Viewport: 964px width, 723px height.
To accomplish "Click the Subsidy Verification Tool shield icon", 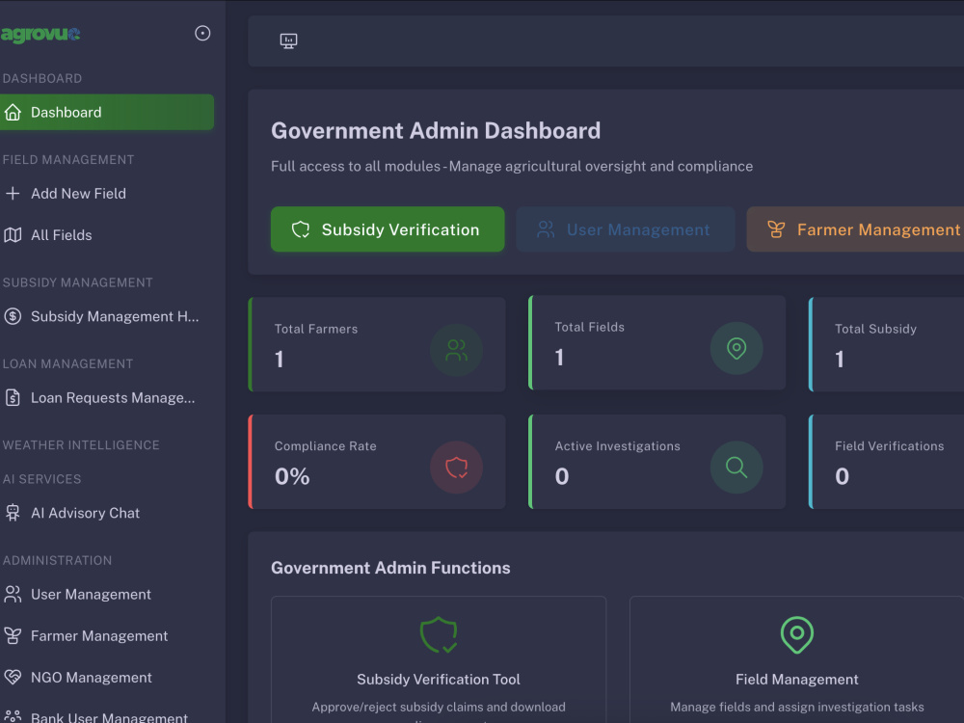I will click(439, 634).
